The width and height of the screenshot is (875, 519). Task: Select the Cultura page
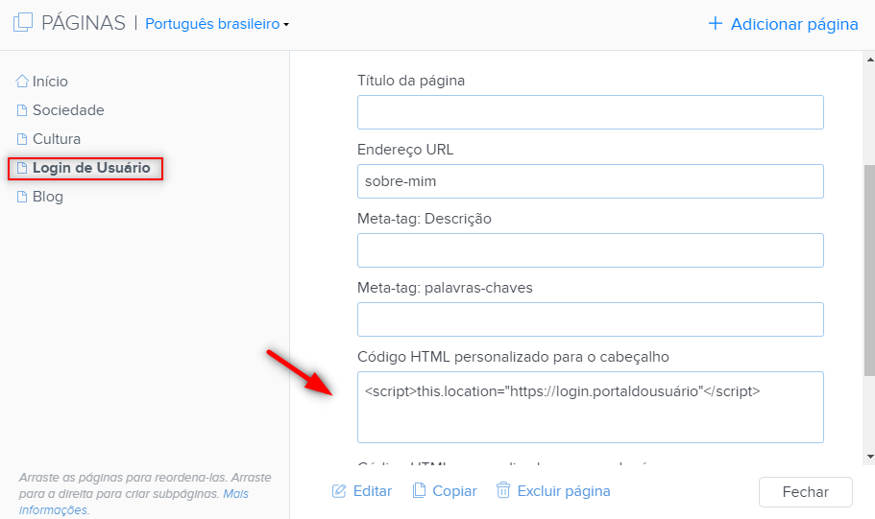pos(57,139)
